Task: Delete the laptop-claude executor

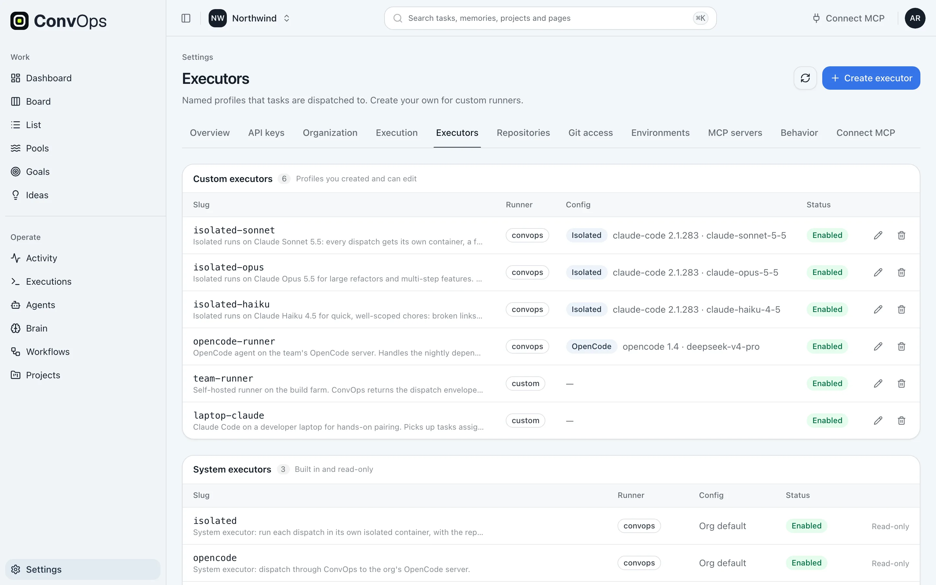Action: point(902,421)
